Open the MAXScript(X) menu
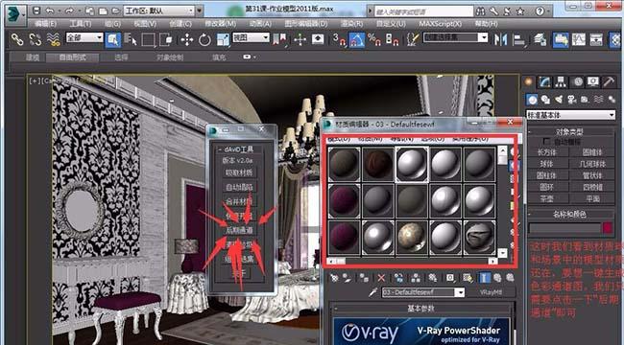Viewport: 624px width, 345px height. (x=440, y=24)
